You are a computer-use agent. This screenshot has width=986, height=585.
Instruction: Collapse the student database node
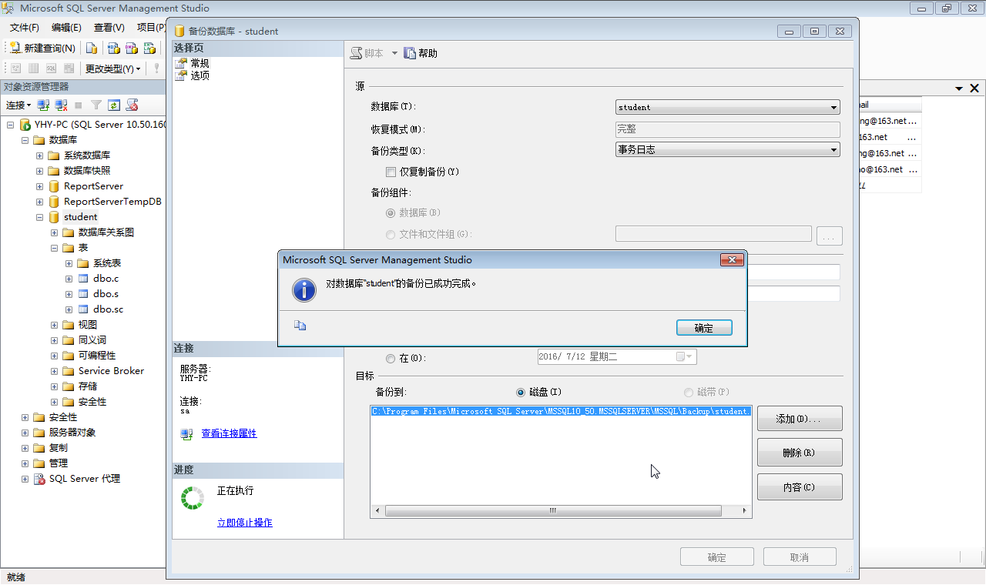[x=40, y=217]
